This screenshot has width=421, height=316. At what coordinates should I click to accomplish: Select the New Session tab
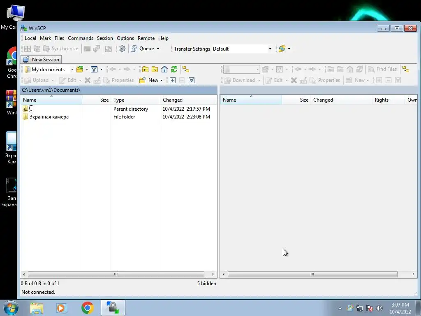click(42, 59)
